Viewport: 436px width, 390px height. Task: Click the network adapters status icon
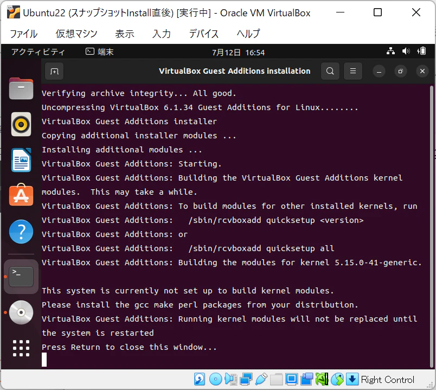[x=246, y=379]
